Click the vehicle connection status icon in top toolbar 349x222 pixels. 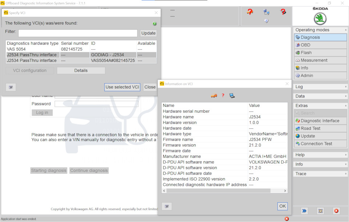250,12
